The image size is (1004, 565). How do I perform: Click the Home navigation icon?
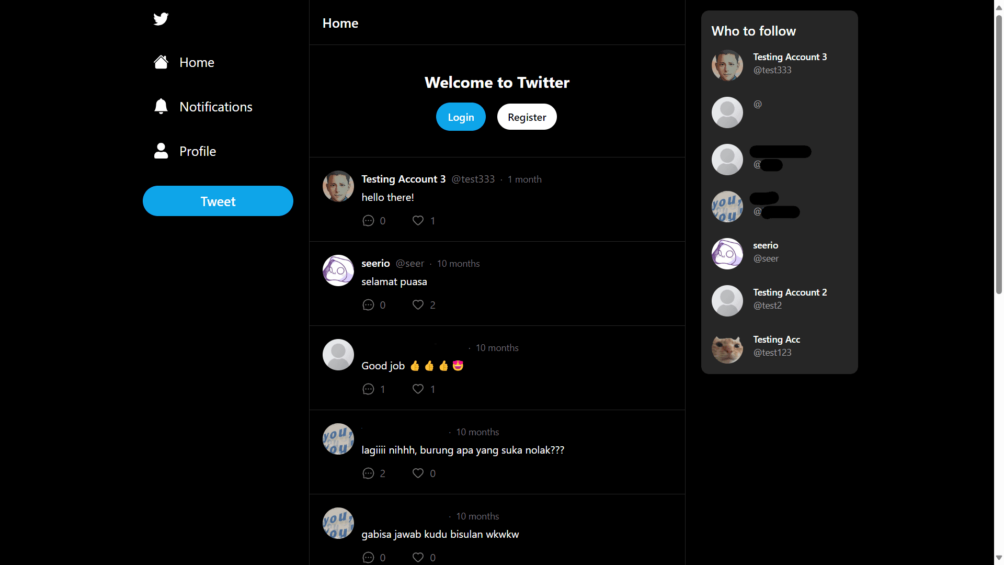point(162,62)
